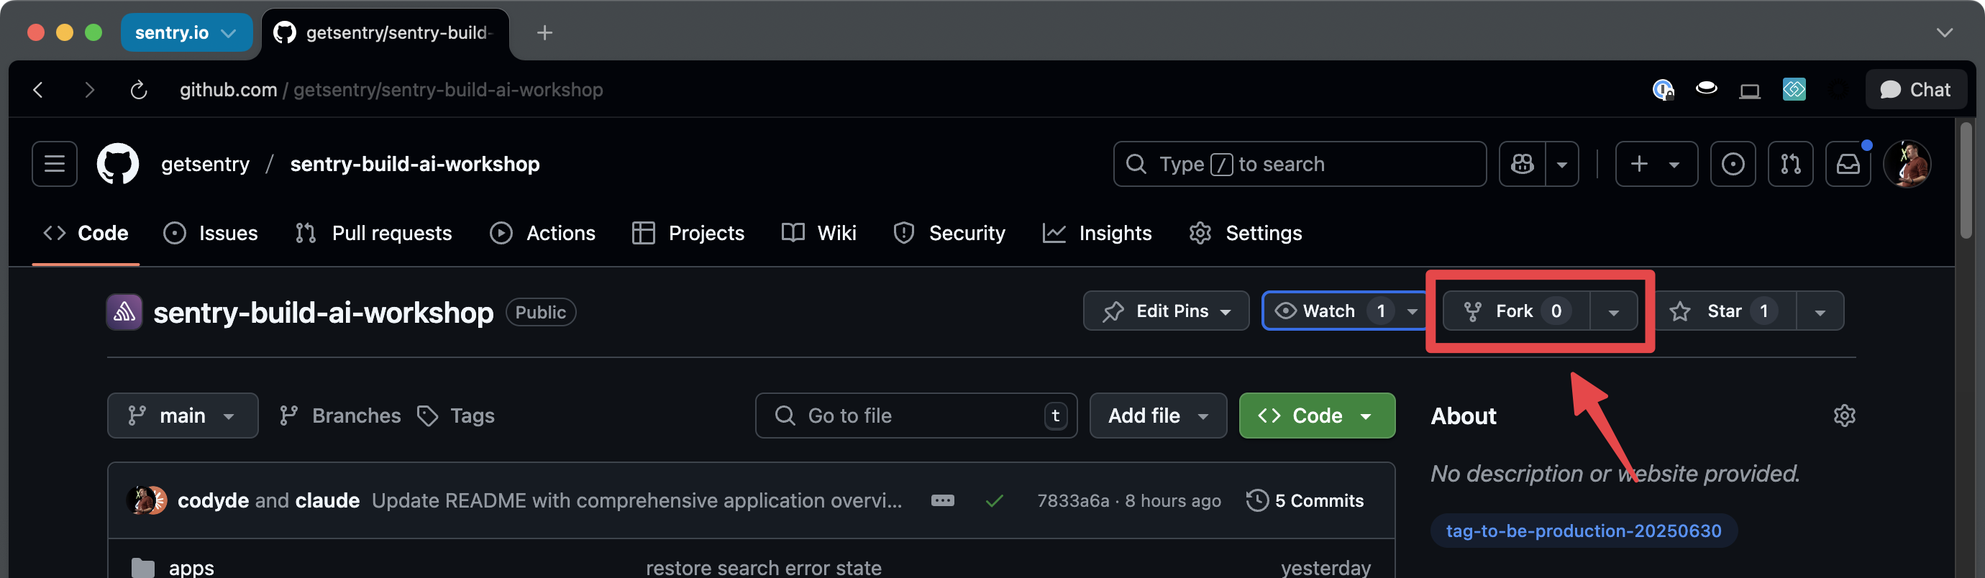Image resolution: width=1985 pixels, height=578 pixels.
Task: Switch to the Issues tab
Action: [x=210, y=234]
